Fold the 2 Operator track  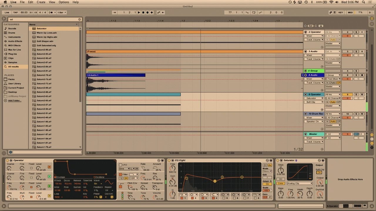click(305, 32)
